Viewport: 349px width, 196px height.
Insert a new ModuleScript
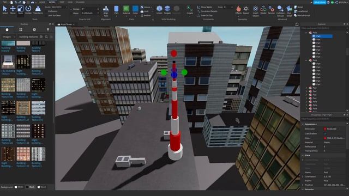coord(302,15)
